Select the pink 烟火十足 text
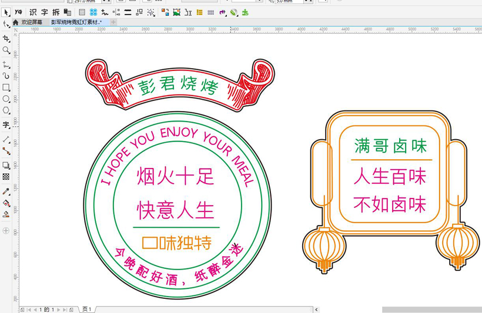The width and height of the screenshot is (482, 313). 175,176
